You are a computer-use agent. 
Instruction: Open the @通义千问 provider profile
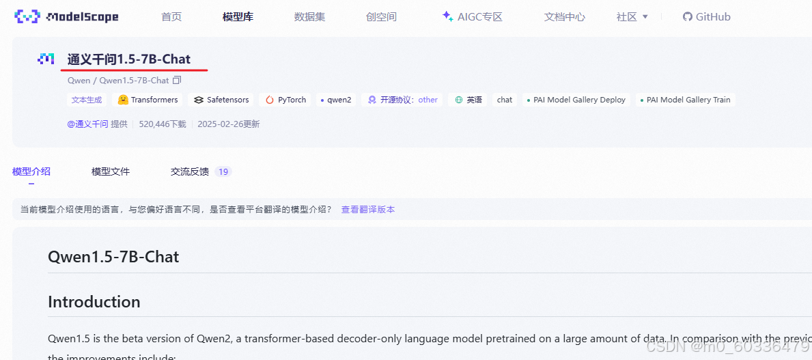87,124
